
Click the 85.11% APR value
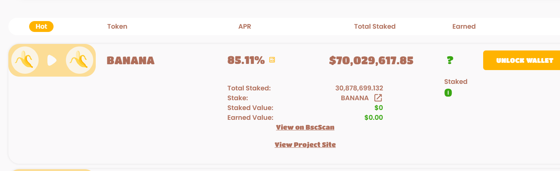pos(246,60)
